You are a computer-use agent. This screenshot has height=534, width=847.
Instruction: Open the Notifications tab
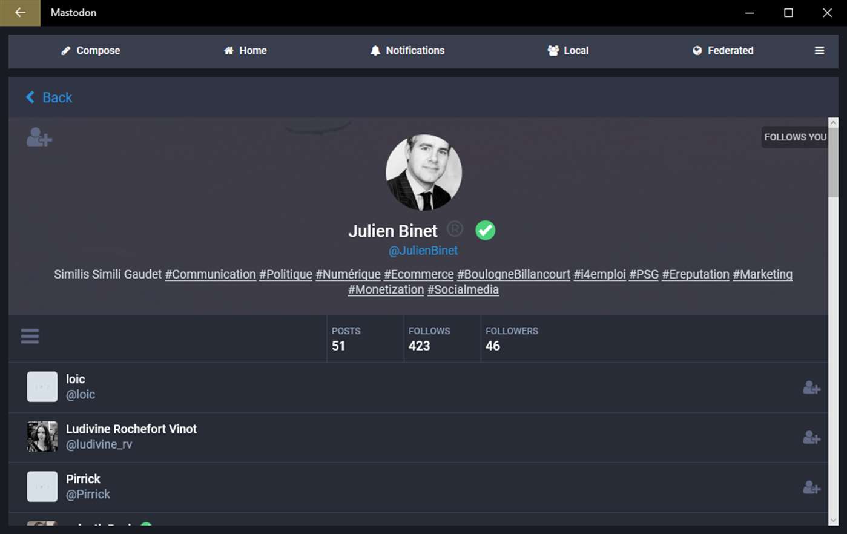(x=407, y=51)
